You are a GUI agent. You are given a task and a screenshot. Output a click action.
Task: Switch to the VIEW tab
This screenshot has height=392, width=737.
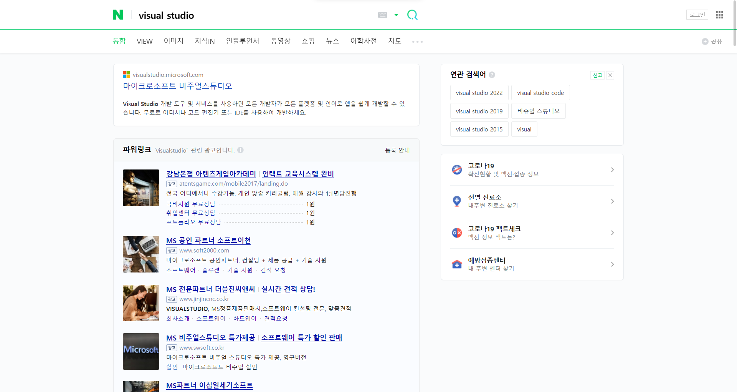point(145,41)
